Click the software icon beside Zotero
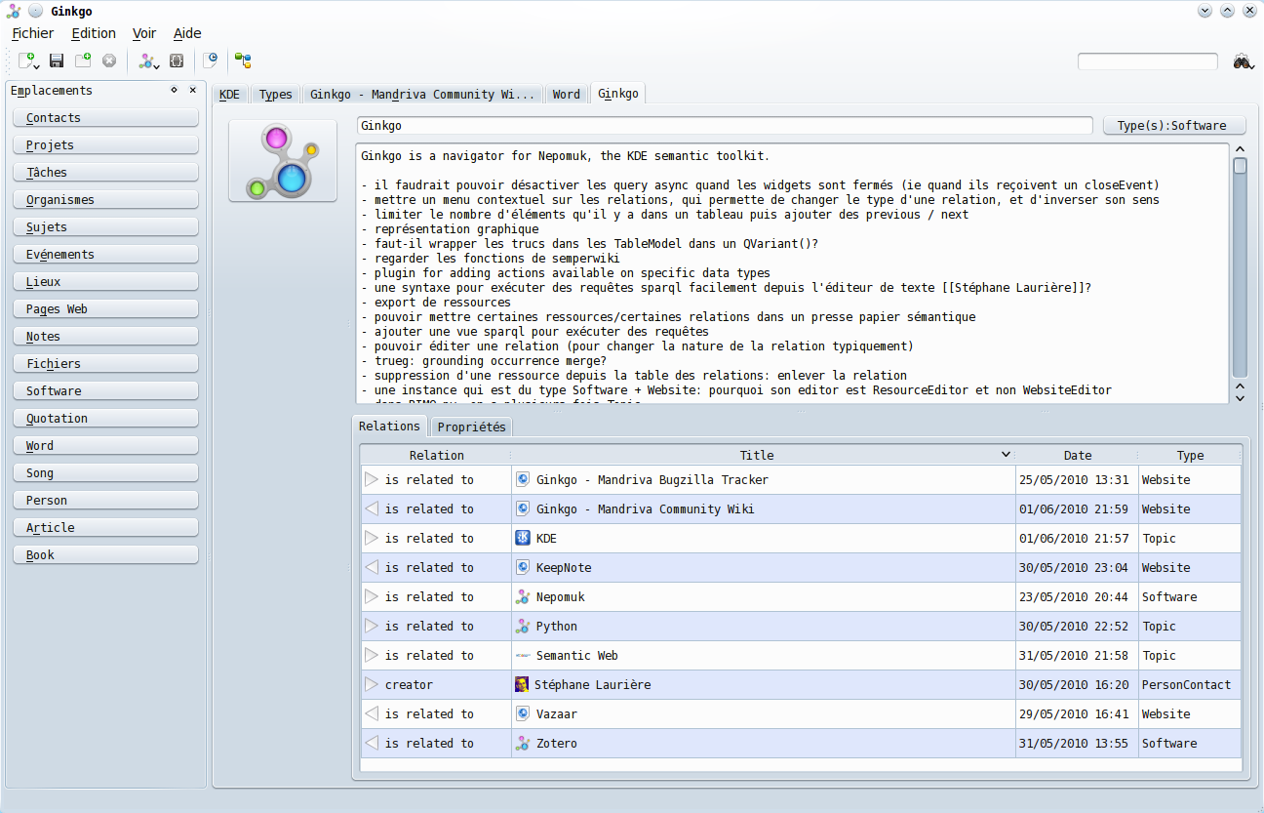1264x813 pixels. pos(523,743)
